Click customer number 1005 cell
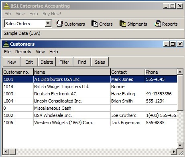The image size is (185, 157). click(18, 123)
